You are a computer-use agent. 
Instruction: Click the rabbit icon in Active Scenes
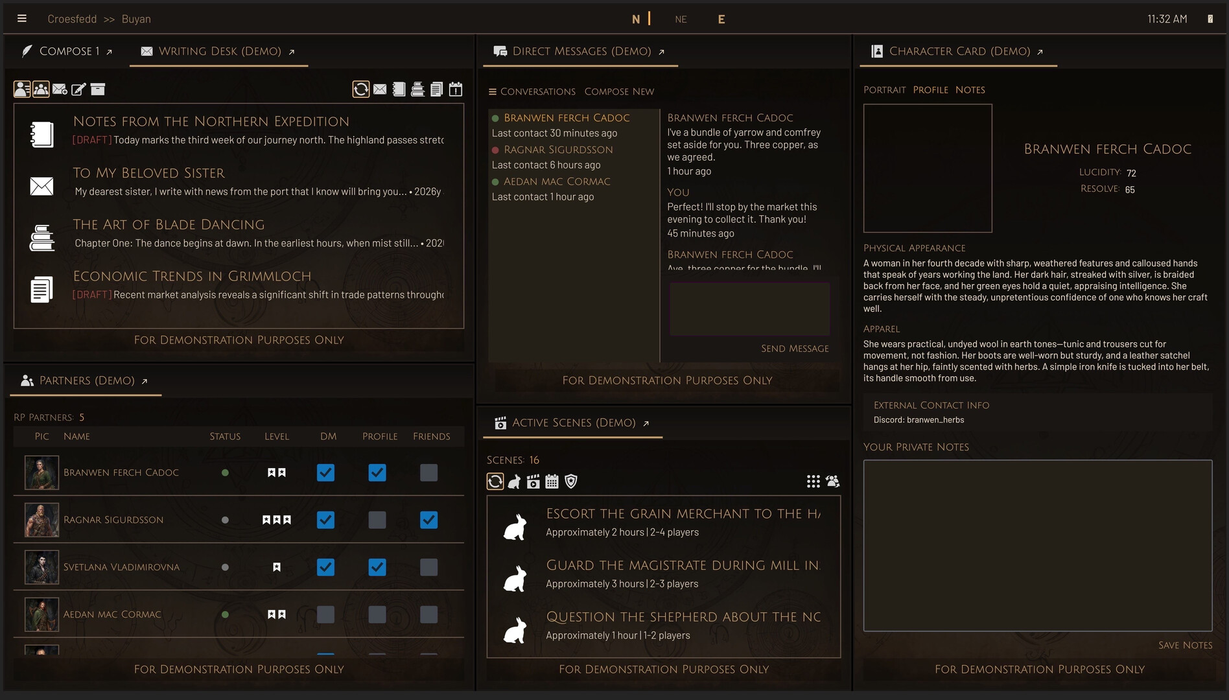coord(514,481)
